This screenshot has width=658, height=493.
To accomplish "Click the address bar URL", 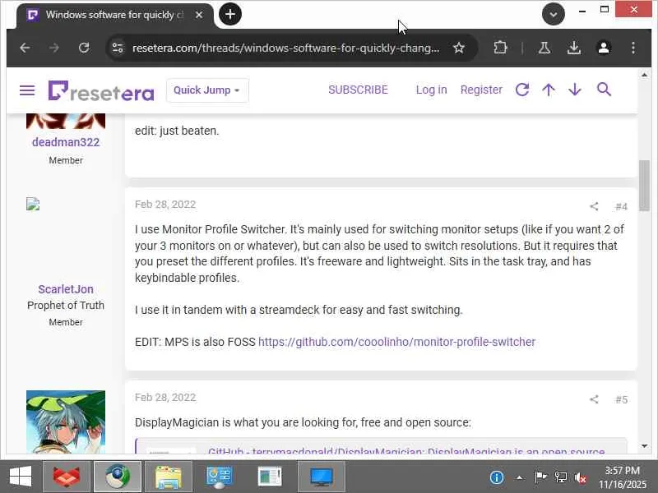I will click(285, 48).
